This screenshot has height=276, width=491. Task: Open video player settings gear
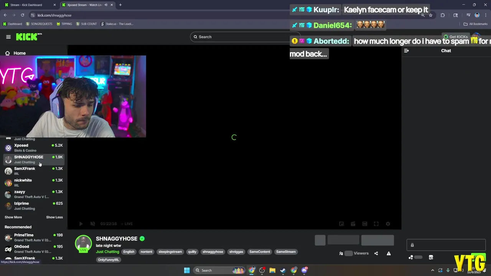(x=388, y=224)
